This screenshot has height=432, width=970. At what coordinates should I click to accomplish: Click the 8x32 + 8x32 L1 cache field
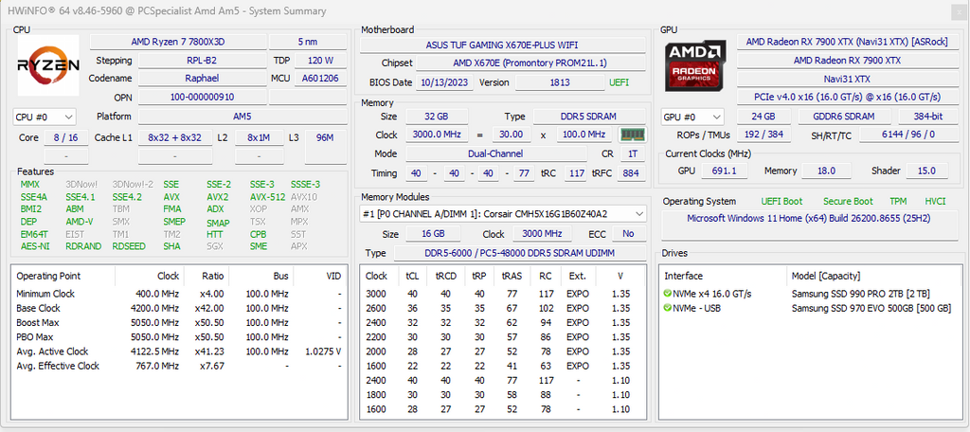175,137
